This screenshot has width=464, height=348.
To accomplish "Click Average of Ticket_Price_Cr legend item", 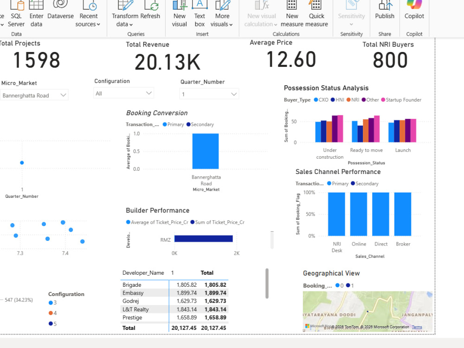I will click(x=157, y=222).
